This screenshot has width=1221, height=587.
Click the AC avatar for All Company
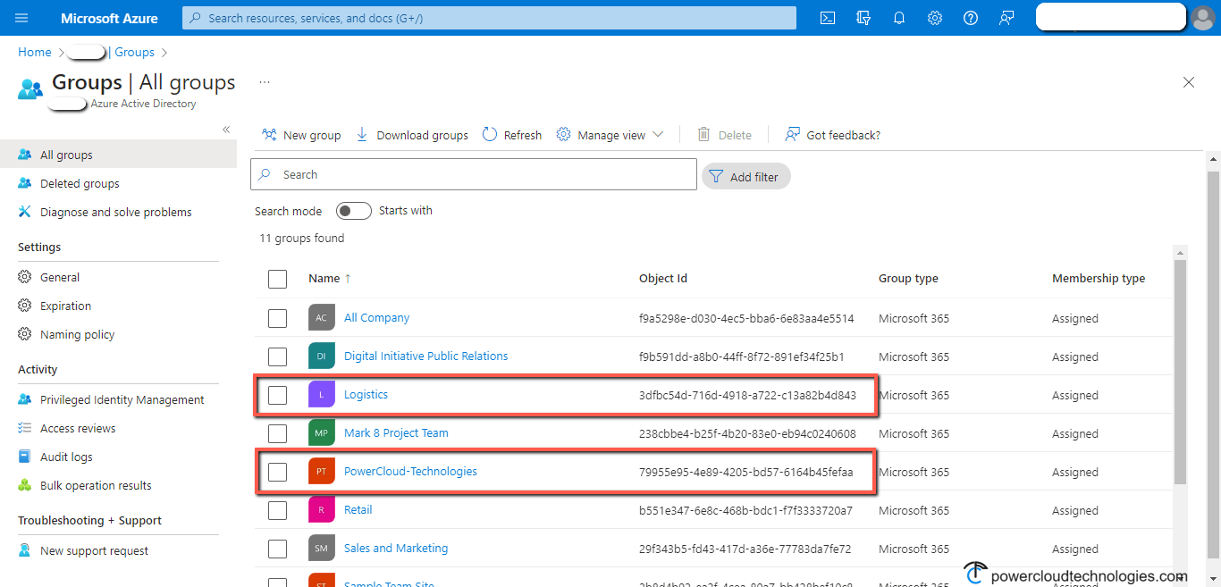322,318
